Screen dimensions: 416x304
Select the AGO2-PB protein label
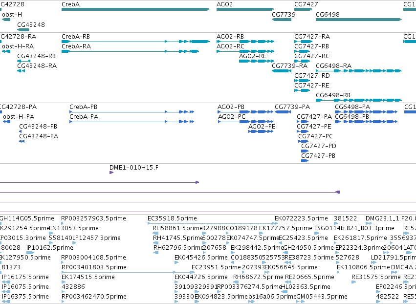click(231, 107)
